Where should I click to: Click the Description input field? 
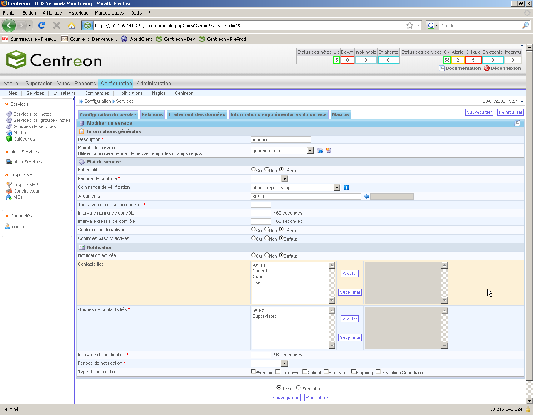281,140
